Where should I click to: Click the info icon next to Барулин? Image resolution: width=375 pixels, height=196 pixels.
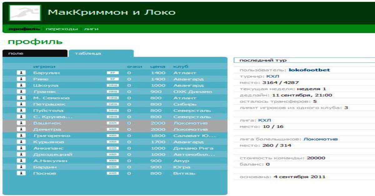(x=21, y=73)
